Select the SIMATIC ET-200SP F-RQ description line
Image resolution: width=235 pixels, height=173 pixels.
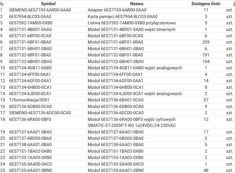click(x=132, y=125)
